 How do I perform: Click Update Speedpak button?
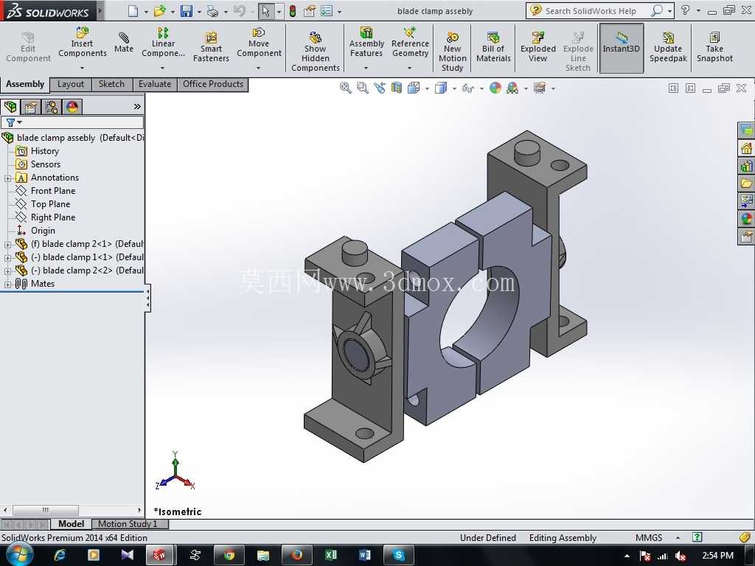[668, 47]
